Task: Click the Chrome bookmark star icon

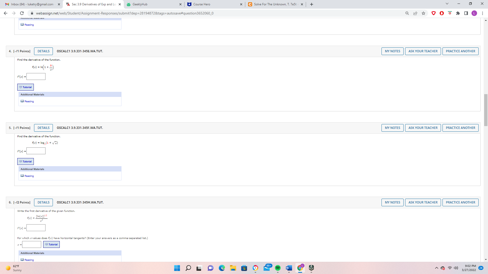Action: tap(423, 13)
